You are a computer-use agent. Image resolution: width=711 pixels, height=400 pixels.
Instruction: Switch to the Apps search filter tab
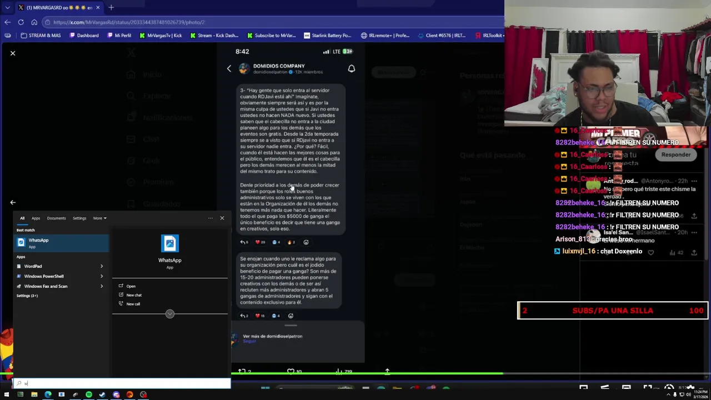coord(36,218)
